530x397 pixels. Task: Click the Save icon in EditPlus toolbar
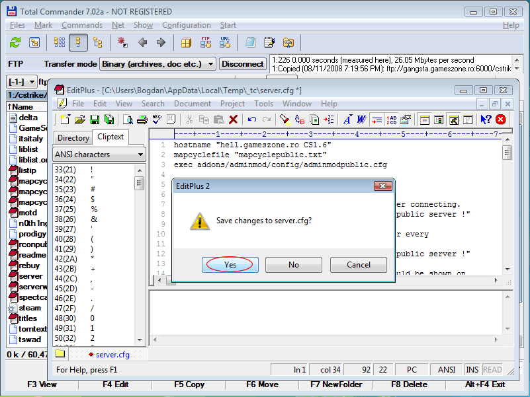click(x=95, y=120)
